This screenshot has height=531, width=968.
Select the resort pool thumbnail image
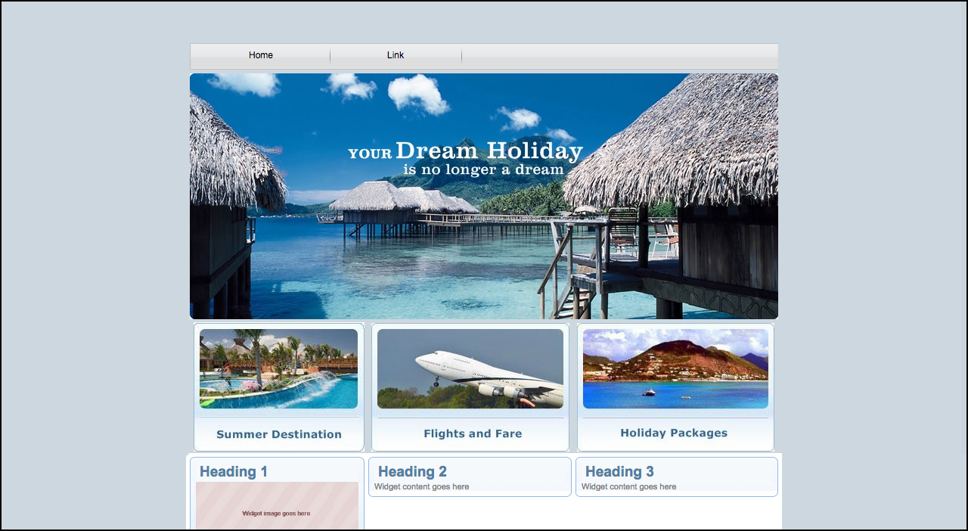(x=278, y=369)
